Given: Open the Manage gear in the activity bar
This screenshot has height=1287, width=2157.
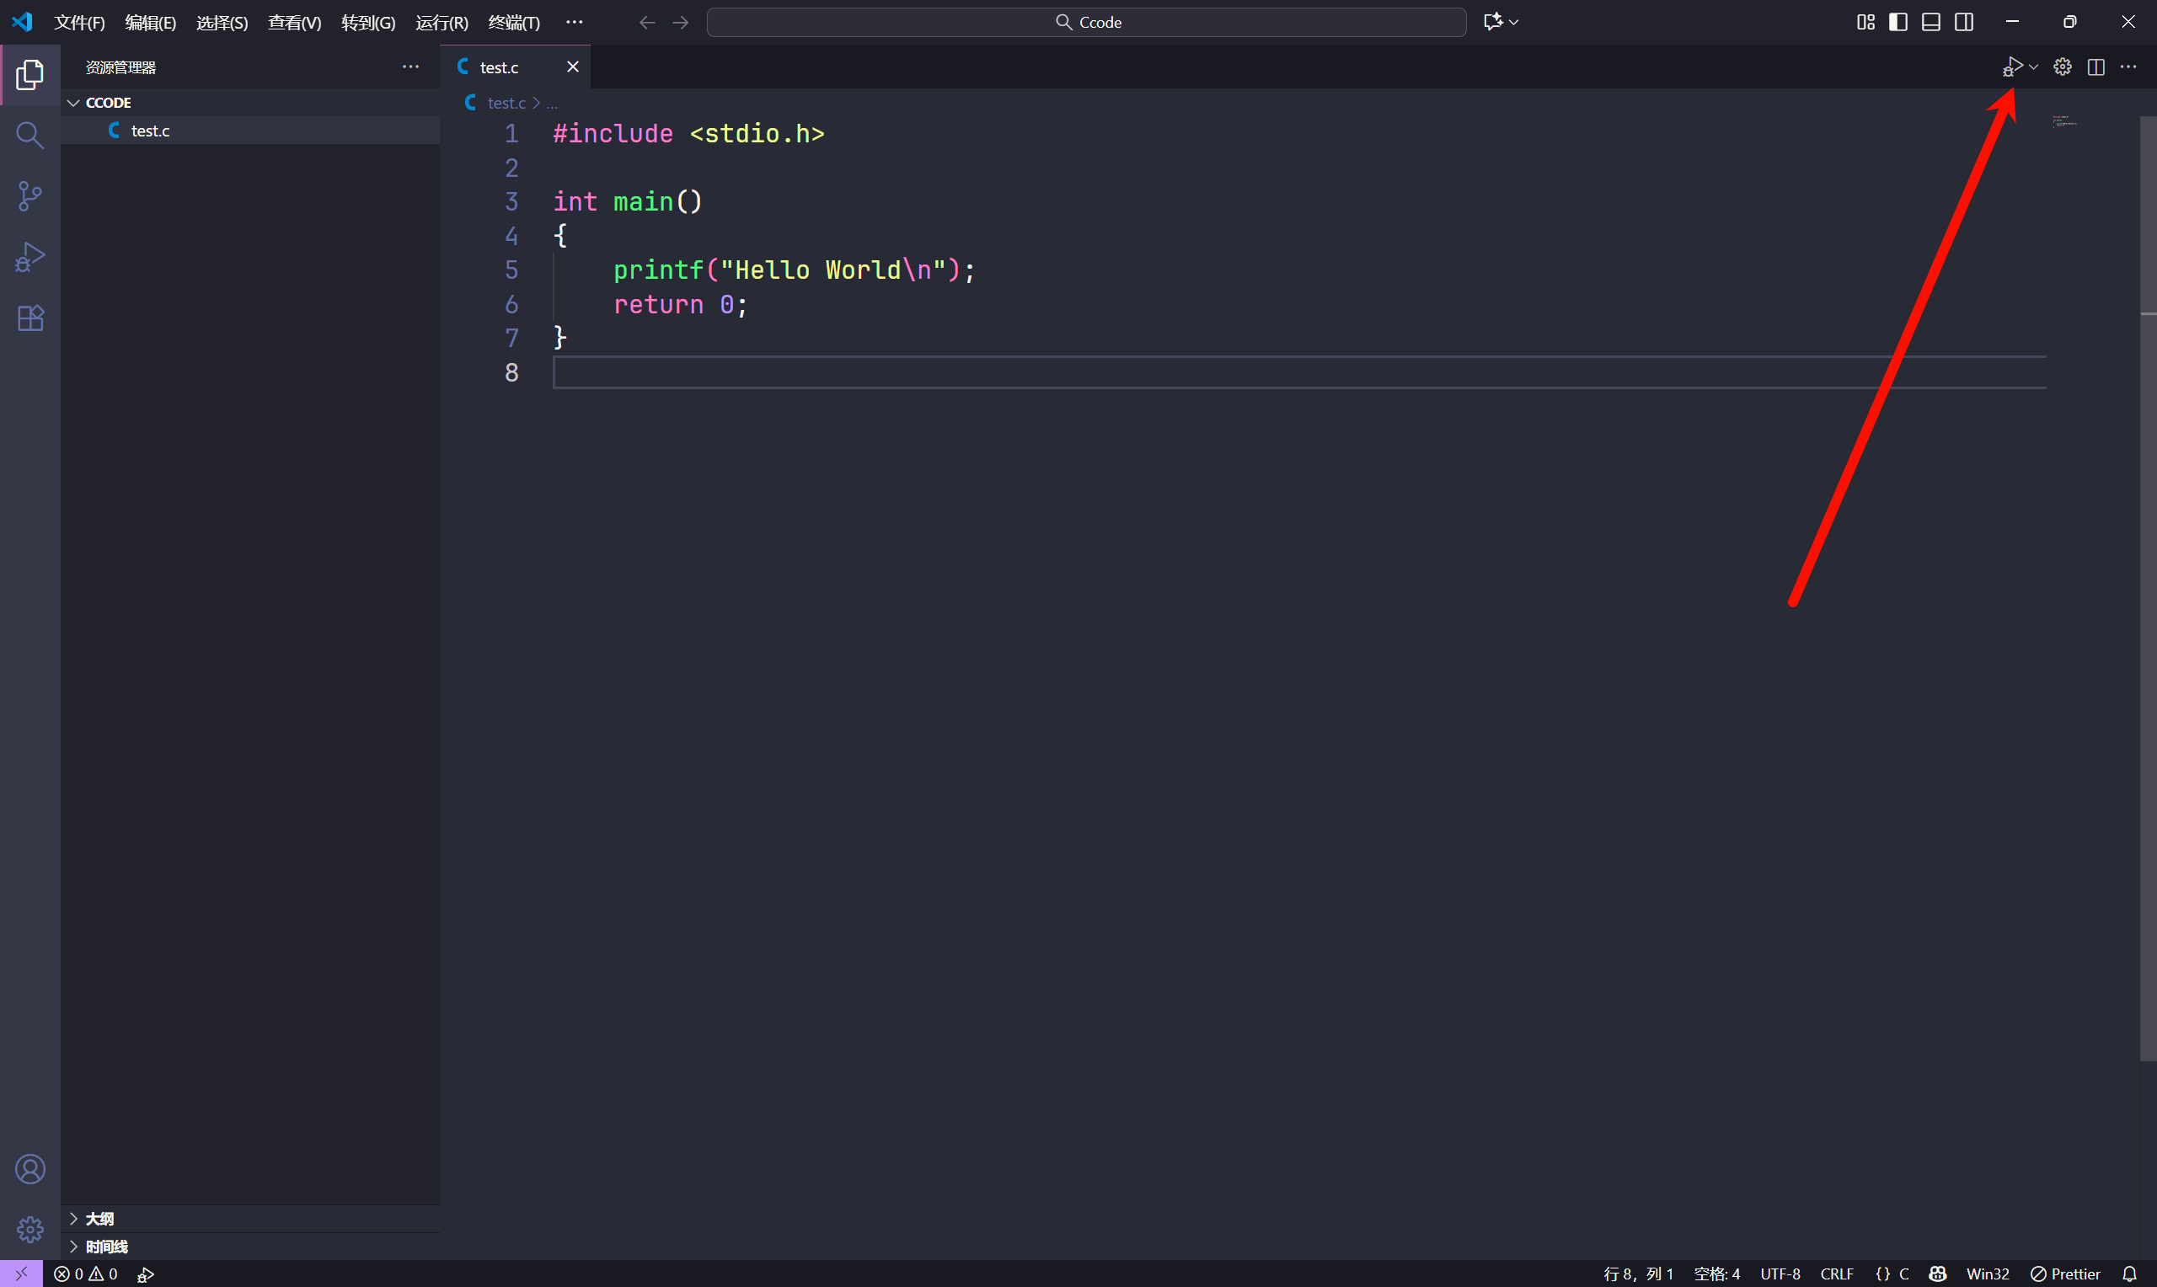Looking at the screenshot, I should click(29, 1228).
